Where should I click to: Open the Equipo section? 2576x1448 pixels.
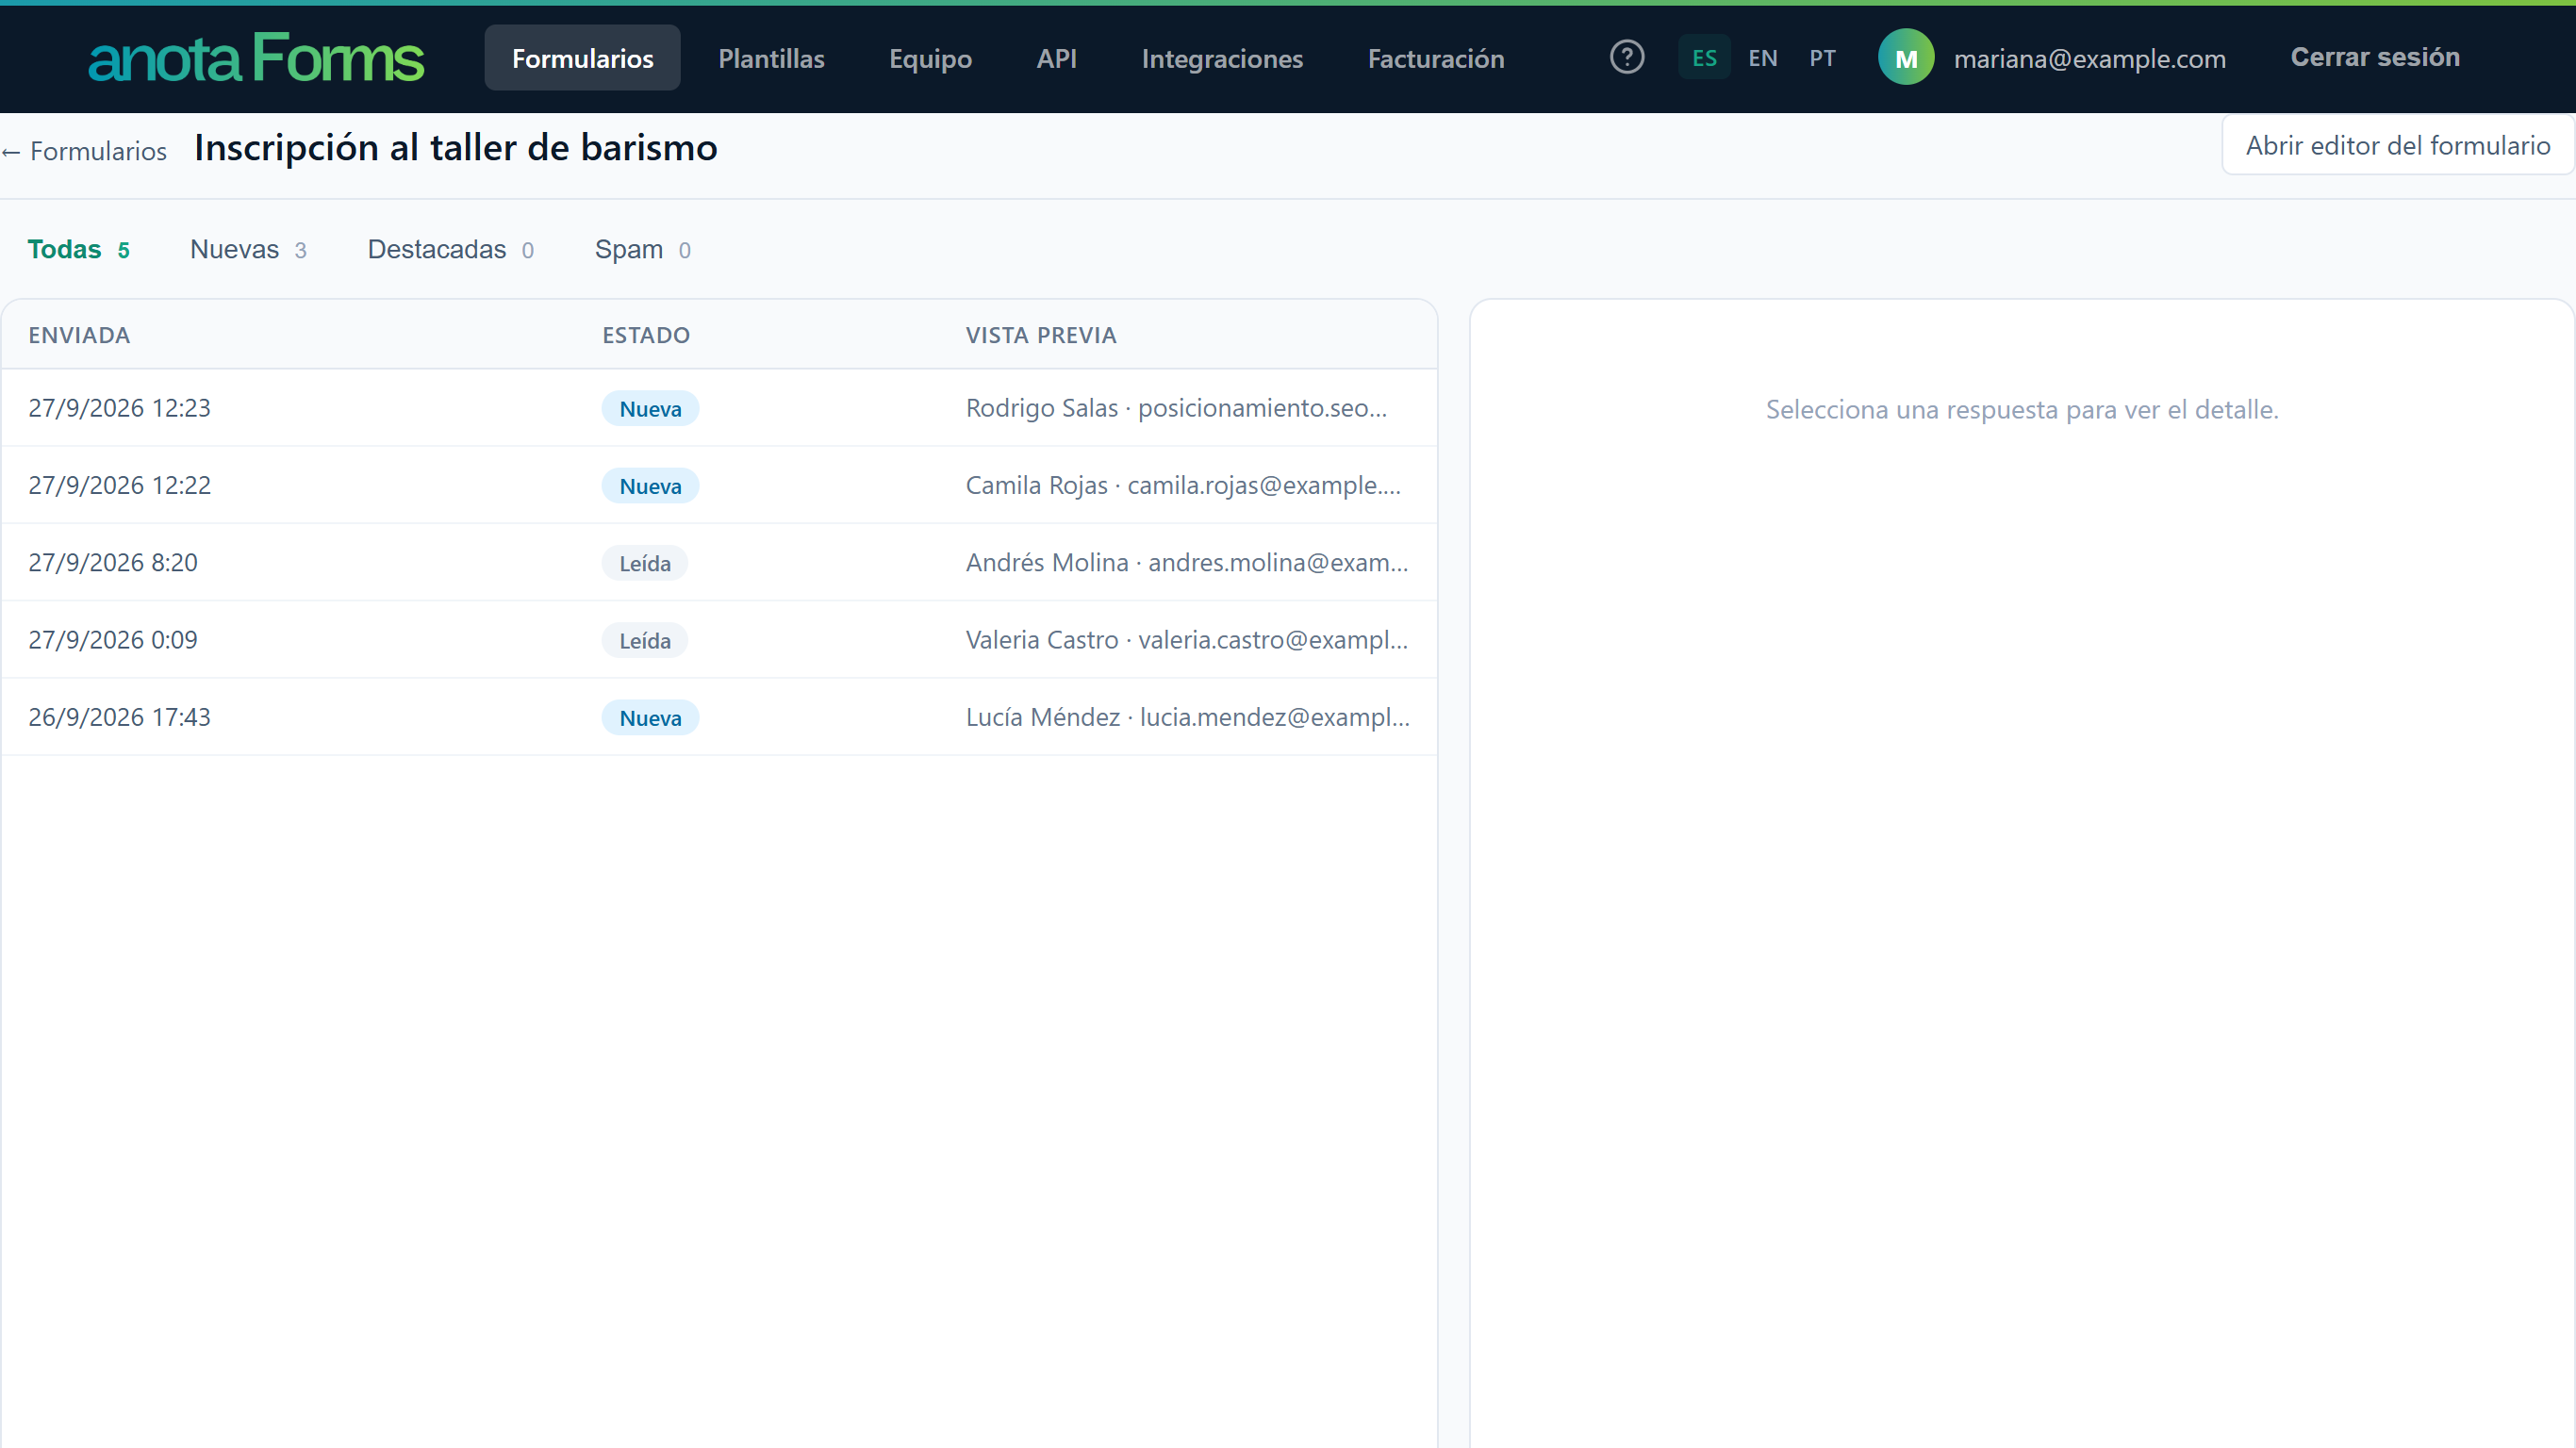click(x=930, y=58)
